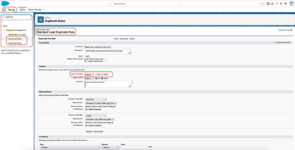Open the Action On Create dropdown
Viewport: 295px width, 150px height.
coord(90,74)
